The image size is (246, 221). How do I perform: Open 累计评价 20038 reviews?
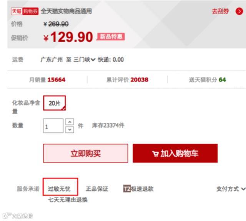(x=127, y=80)
